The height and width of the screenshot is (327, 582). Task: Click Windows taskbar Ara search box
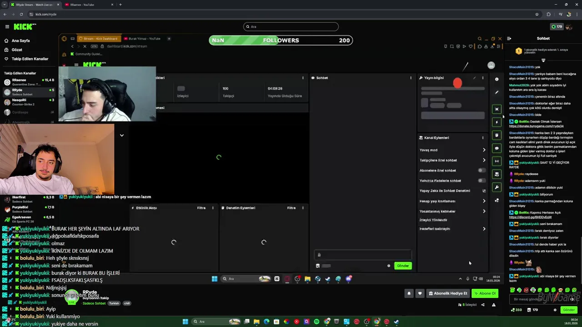[x=216, y=322]
